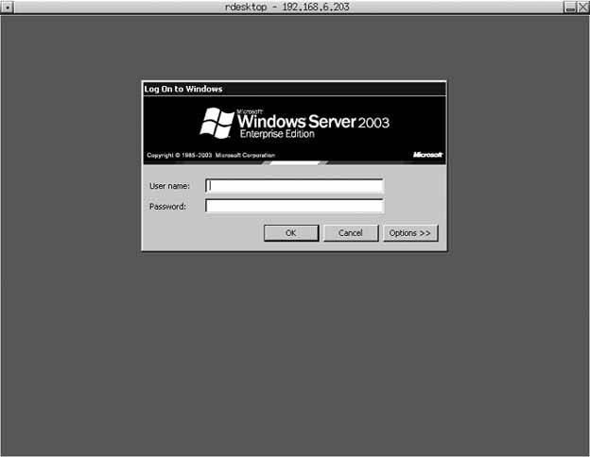The height and width of the screenshot is (457, 590).
Task: Click the User name input field
Action: 294,186
